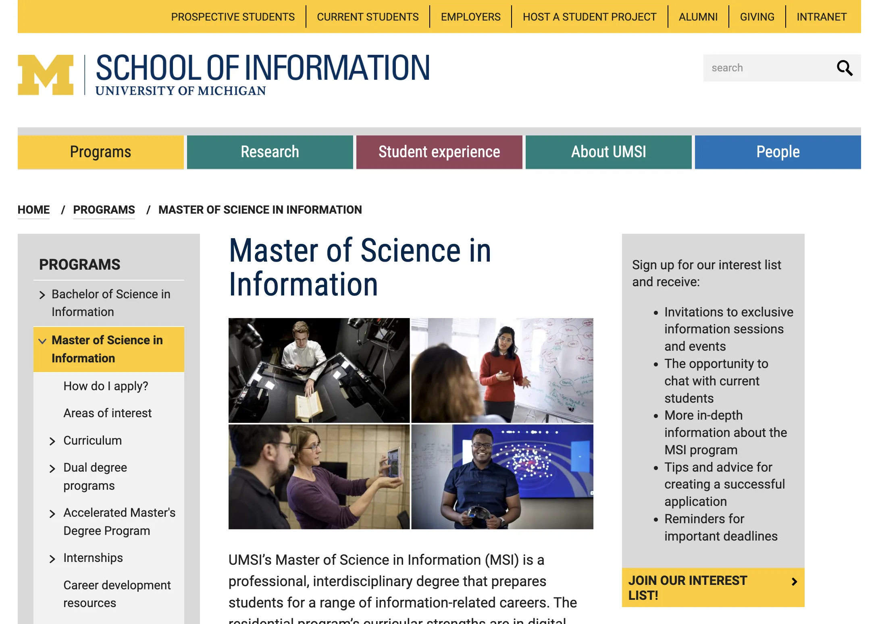
Task: Click arrow icon on Join Our Interest List
Action: [x=794, y=581]
